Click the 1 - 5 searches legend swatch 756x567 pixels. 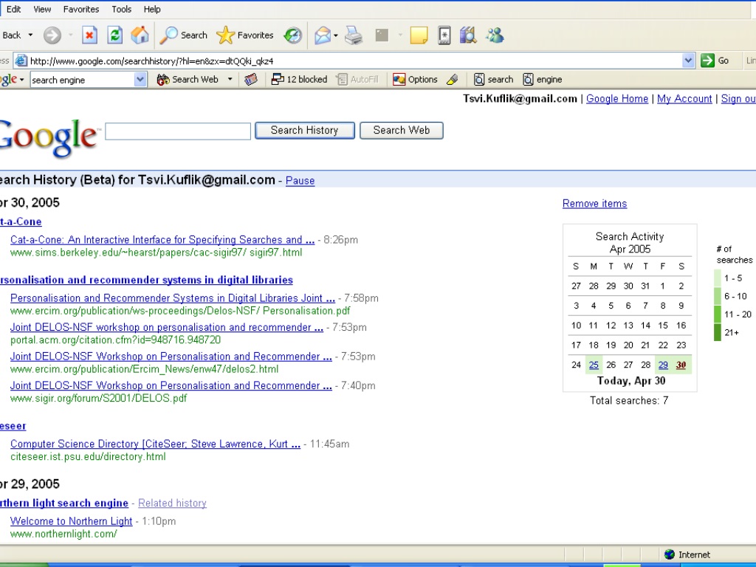pos(718,278)
